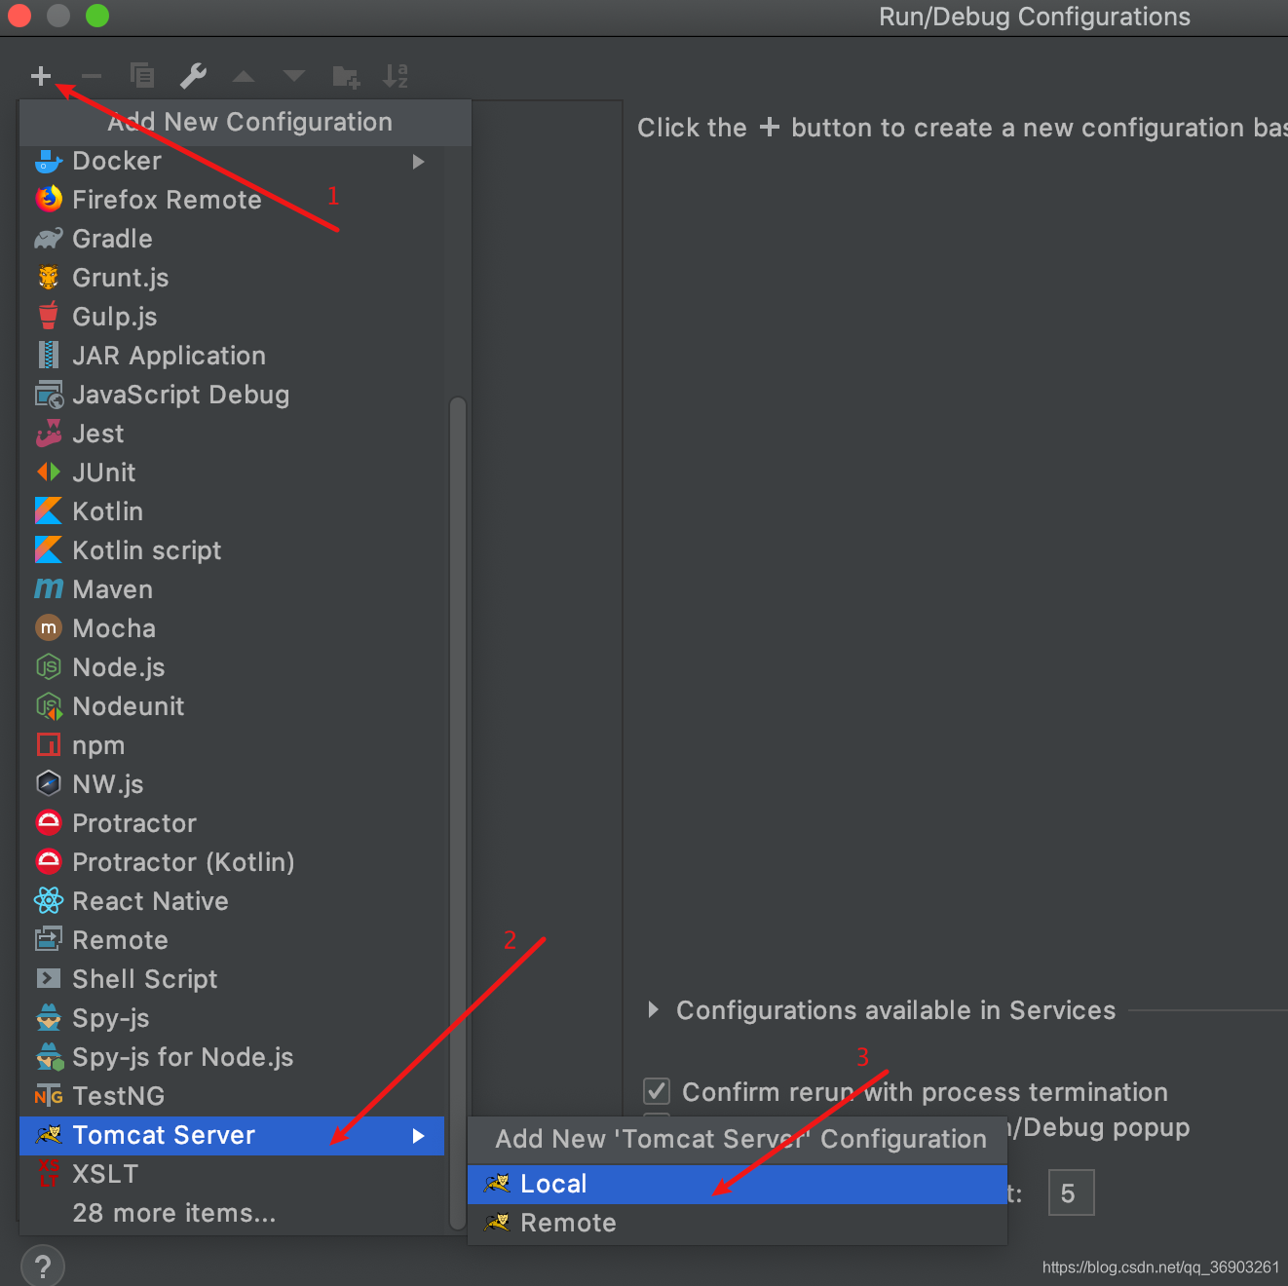Select the Protractor entry without Kotlin
Image resolution: width=1288 pixels, height=1286 pixels.
pyautogui.click(x=232, y=823)
